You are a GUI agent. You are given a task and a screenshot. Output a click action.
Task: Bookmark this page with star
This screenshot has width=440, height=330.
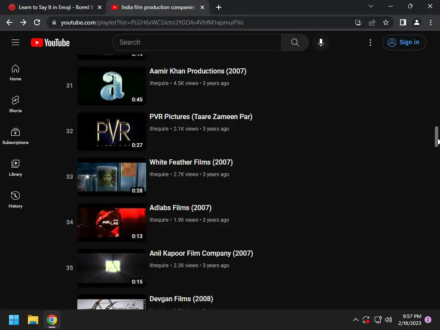(386, 22)
